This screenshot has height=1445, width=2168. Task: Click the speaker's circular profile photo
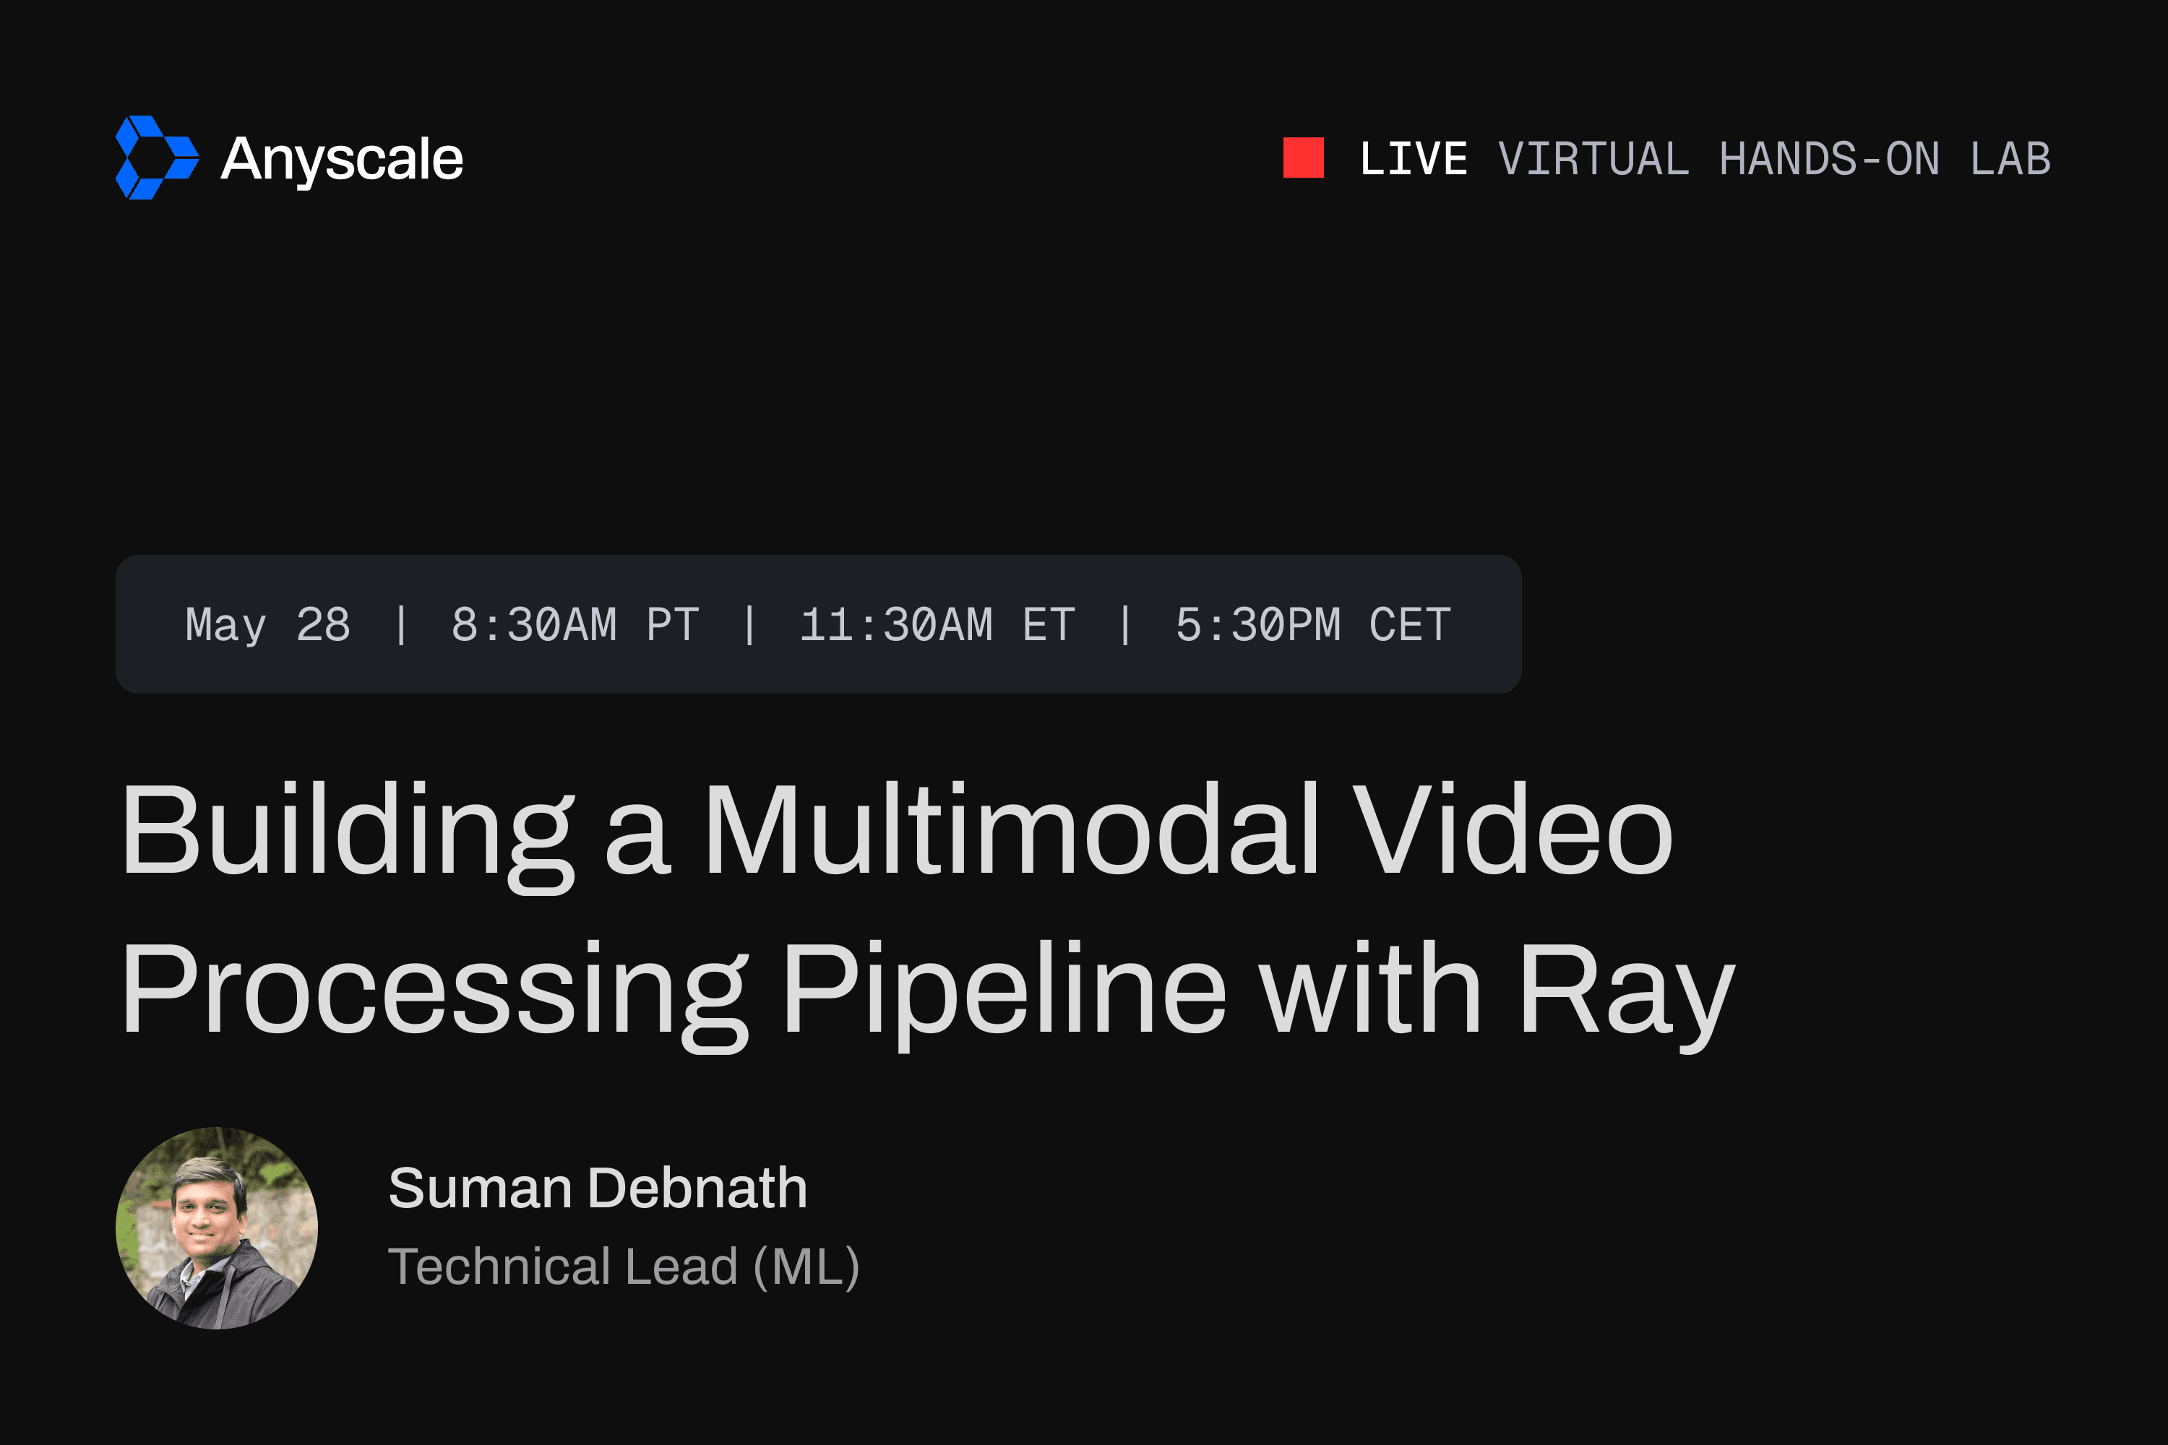coord(217,1228)
